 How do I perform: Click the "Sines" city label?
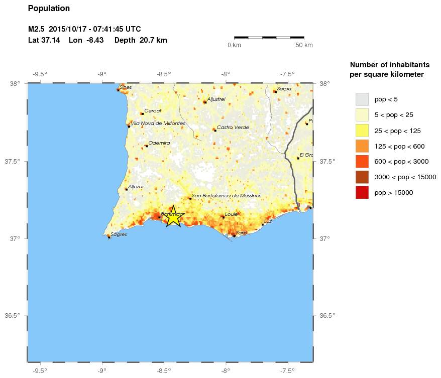click(126, 87)
